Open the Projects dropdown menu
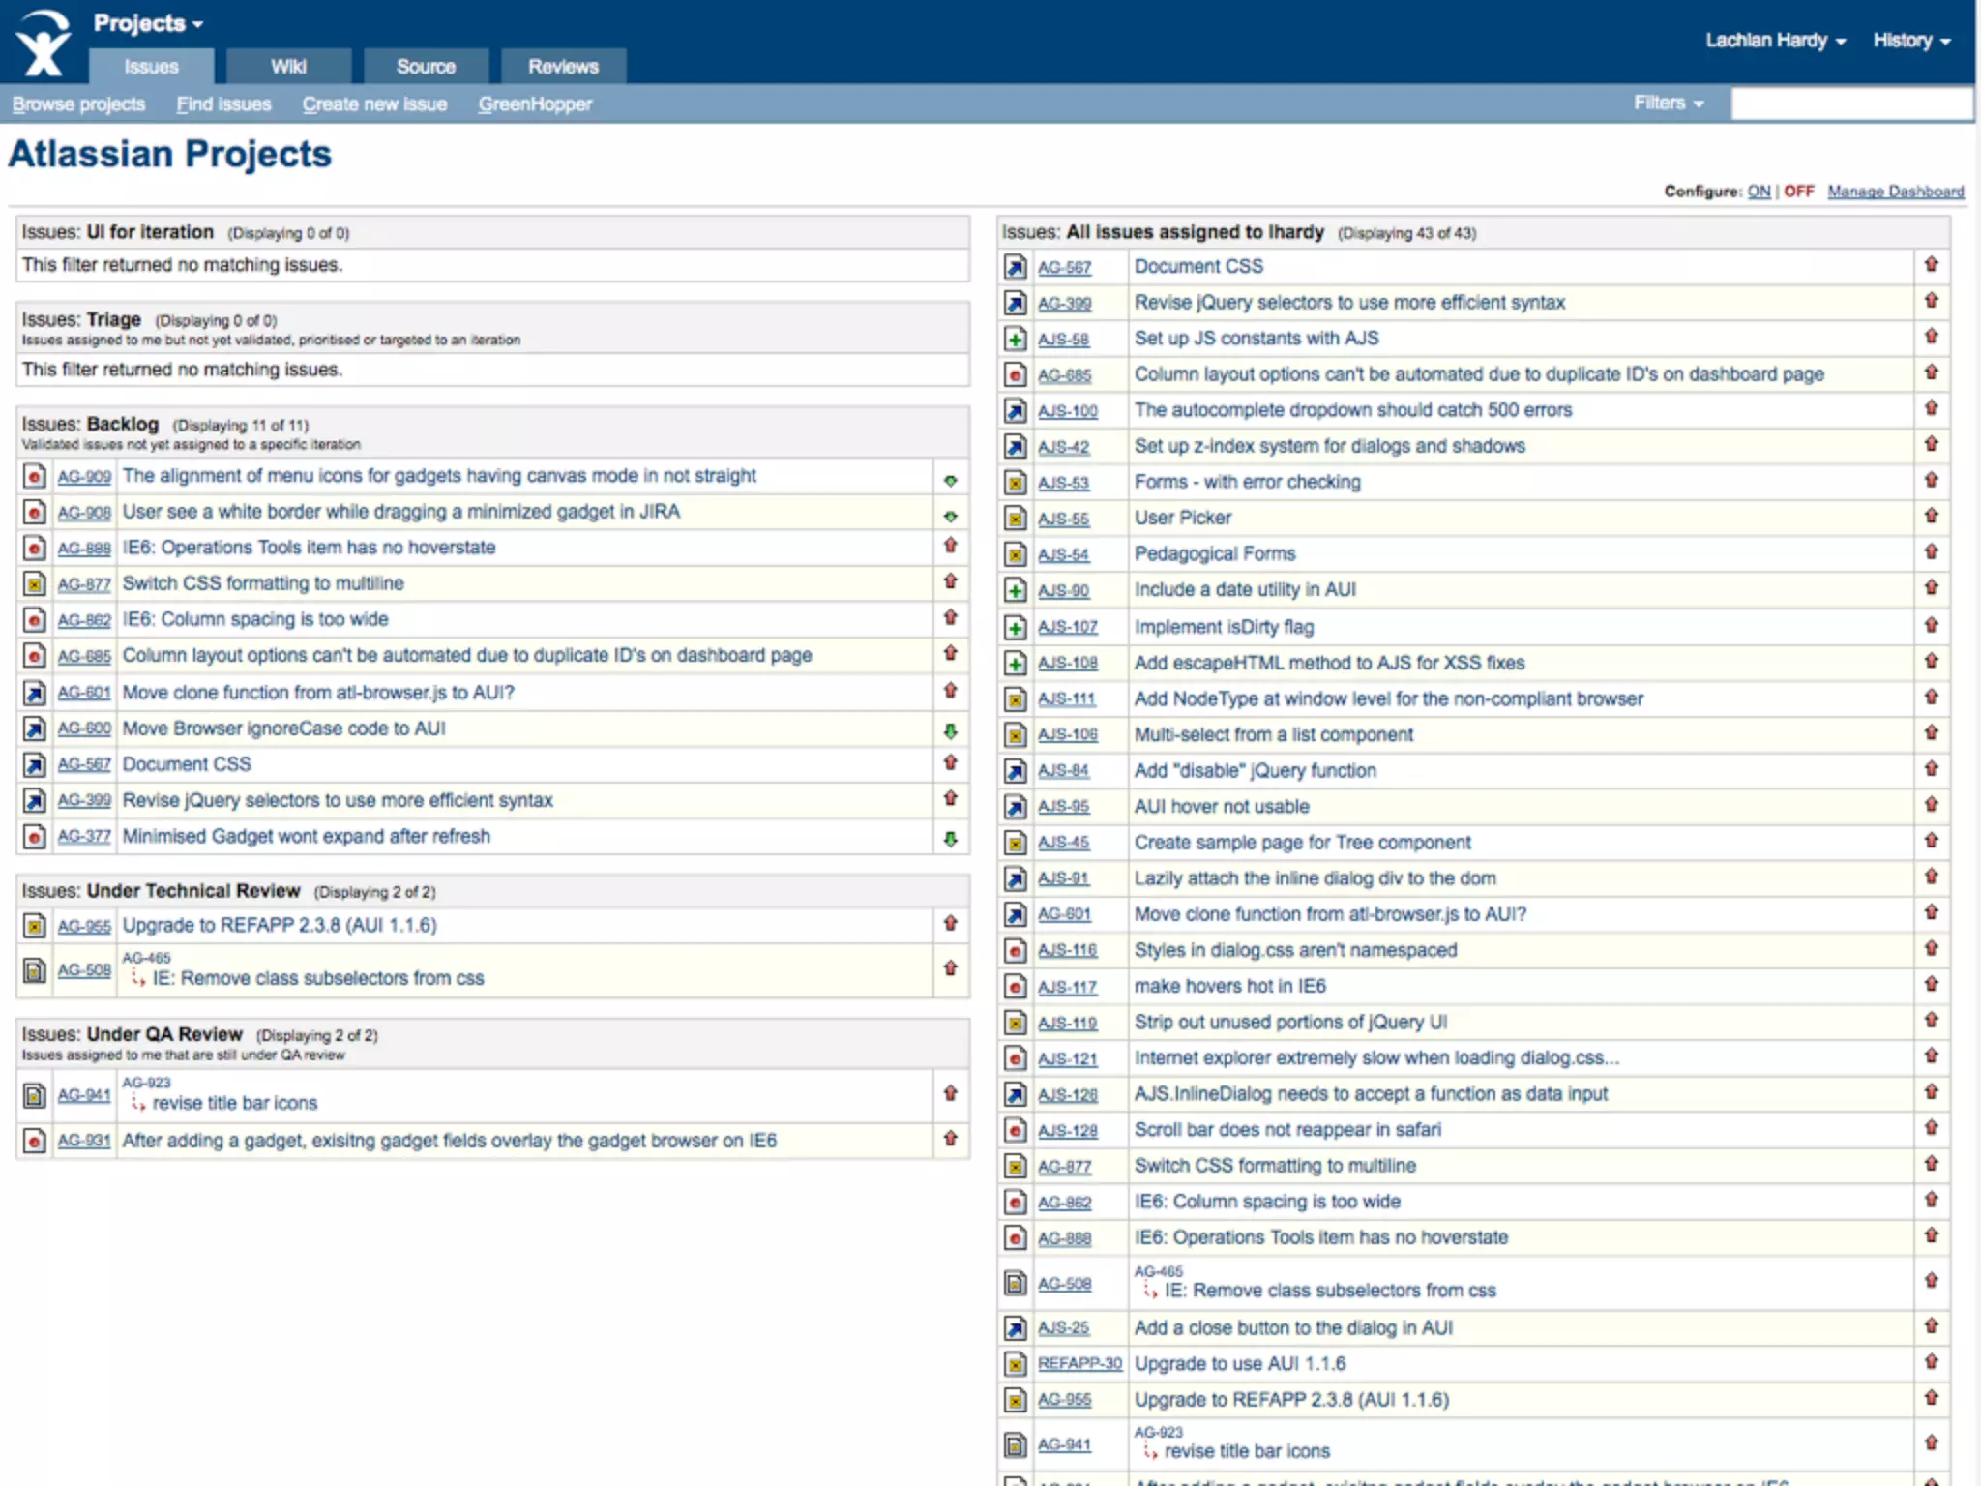The width and height of the screenshot is (1981, 1486). [x=147, y=23]
